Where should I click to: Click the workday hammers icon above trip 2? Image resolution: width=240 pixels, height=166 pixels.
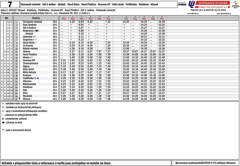click(x=63, y=19)
